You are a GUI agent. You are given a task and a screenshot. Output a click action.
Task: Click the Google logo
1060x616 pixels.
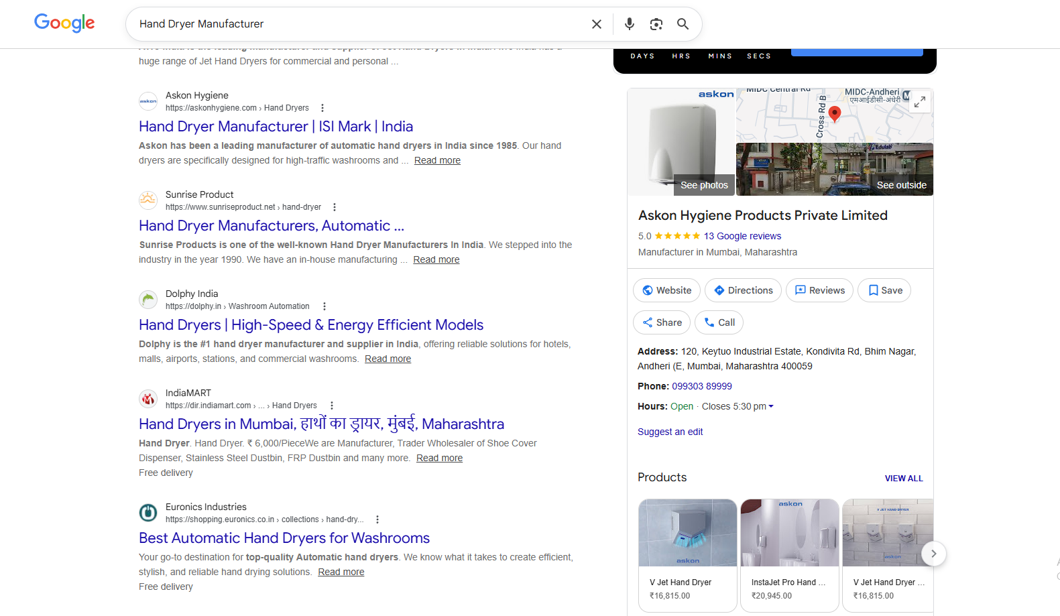(x=64, y=23)
